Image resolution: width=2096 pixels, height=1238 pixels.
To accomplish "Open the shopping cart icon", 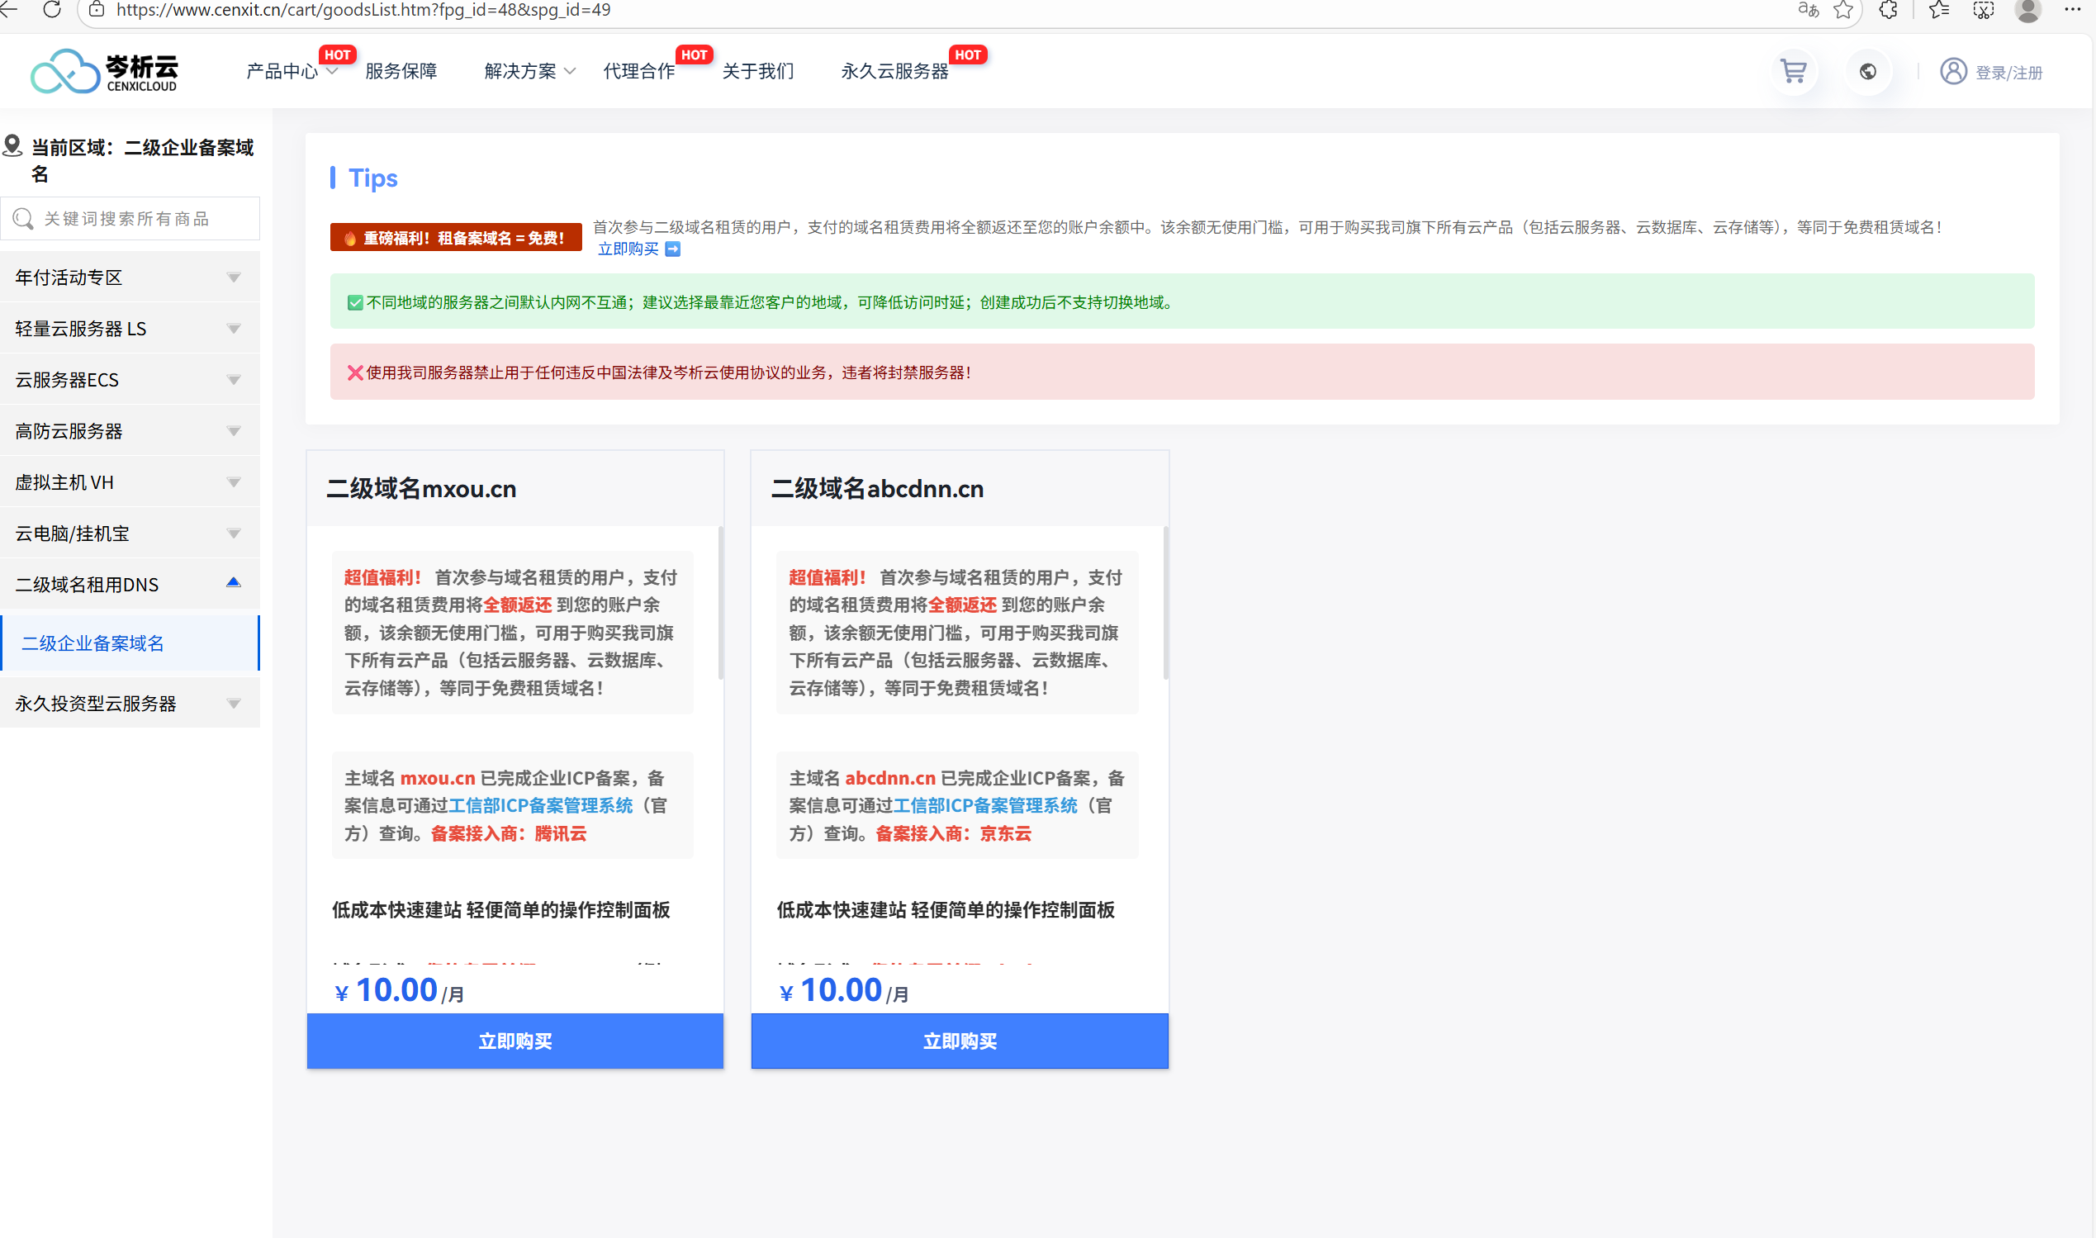I will (x=1793, y=72).
